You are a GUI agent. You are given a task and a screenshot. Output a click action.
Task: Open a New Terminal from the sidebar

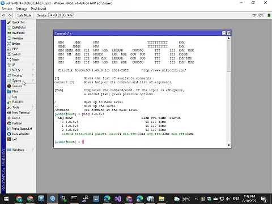(21, 112)
